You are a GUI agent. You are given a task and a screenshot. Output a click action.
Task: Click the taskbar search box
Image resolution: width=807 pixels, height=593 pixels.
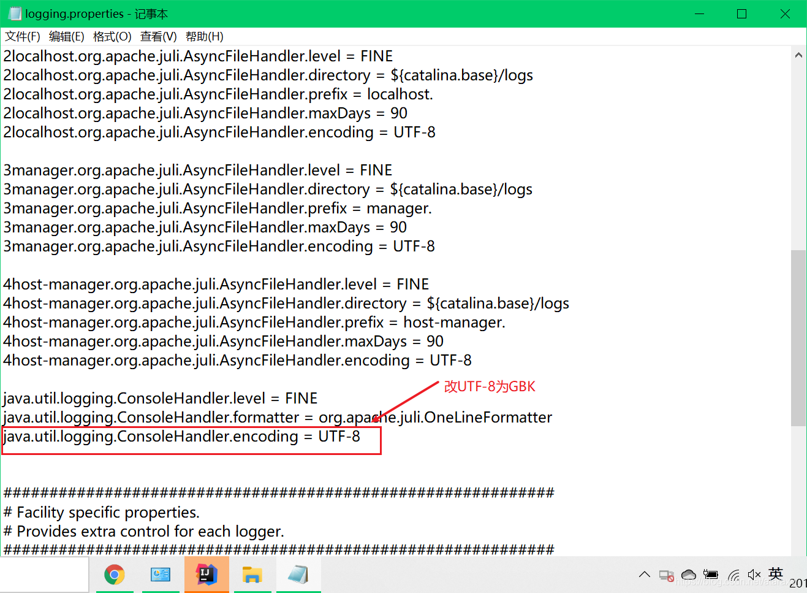point(45,575)
